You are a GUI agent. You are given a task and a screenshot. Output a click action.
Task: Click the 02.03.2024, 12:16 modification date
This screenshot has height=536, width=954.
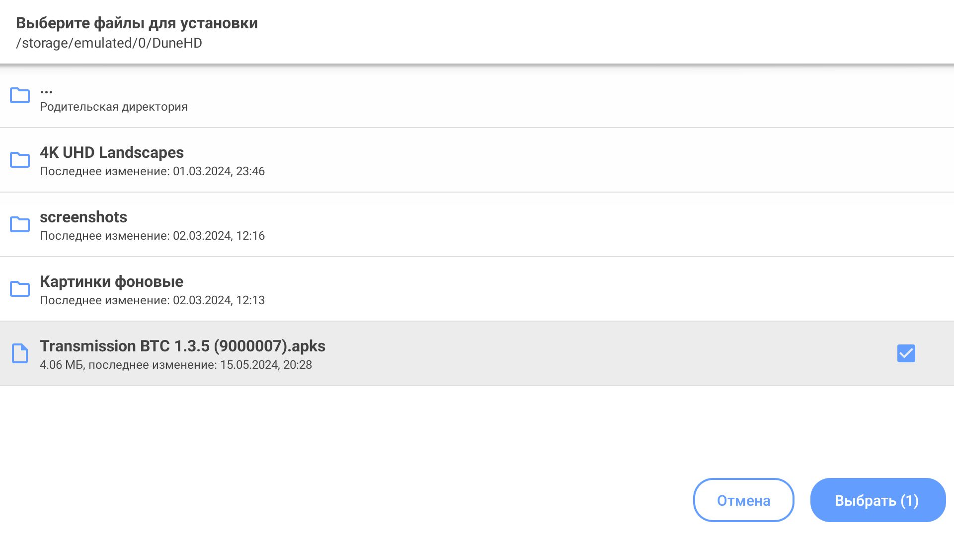(x=219, y=236)
